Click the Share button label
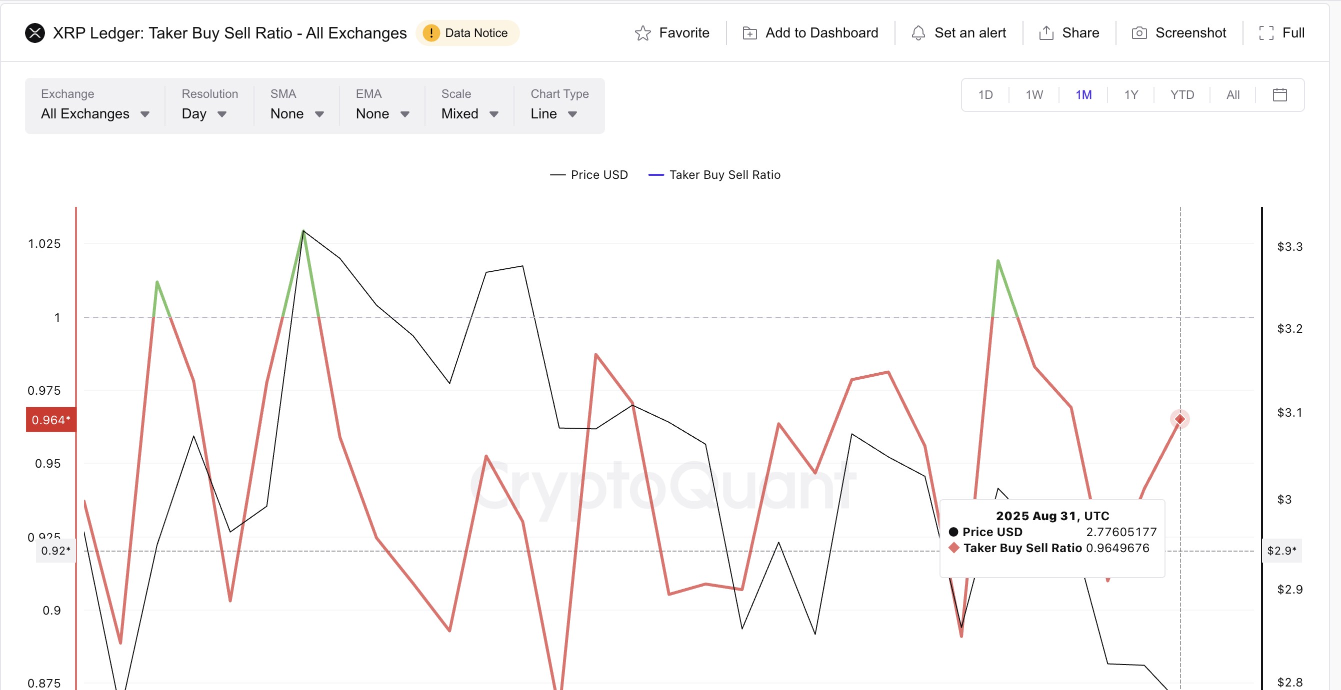The height and width of the screenshot is (690, 1341). [1080, 33]
